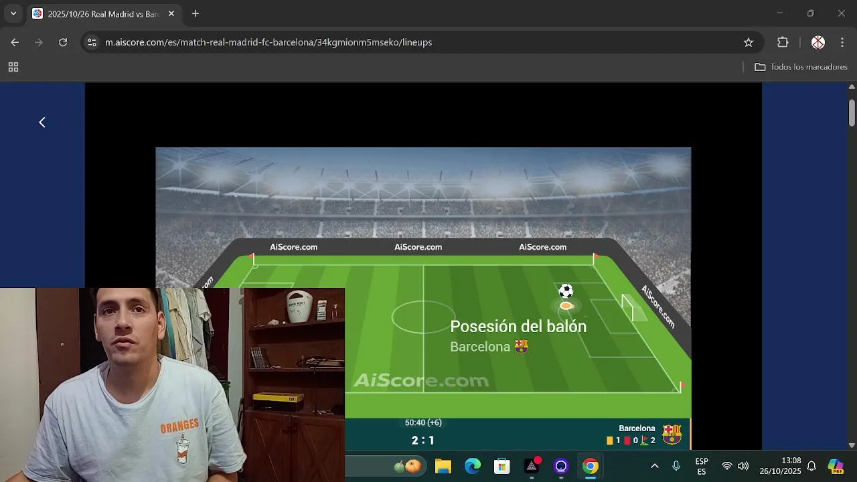This screenshot has height=482, width=857.
Task: Expand the tab search dropdown arrow
Action: [x=13, y=13]
